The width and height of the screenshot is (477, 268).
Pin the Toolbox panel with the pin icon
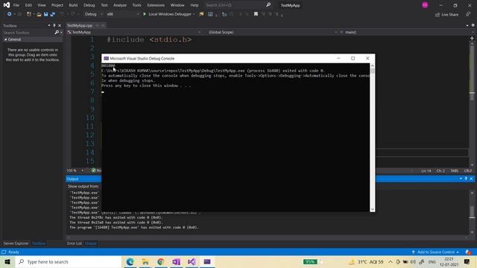[54, 25]
